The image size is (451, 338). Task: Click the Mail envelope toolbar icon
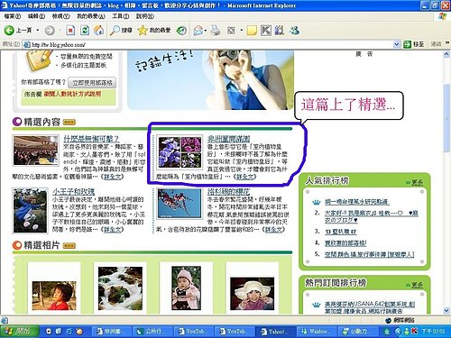[198, 31]
